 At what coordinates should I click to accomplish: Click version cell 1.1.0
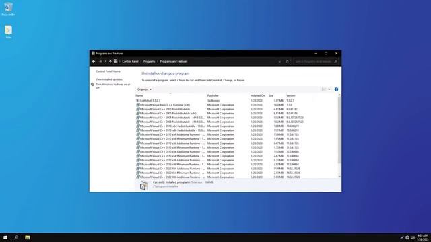pyautogui.click(x=289, y=105)
